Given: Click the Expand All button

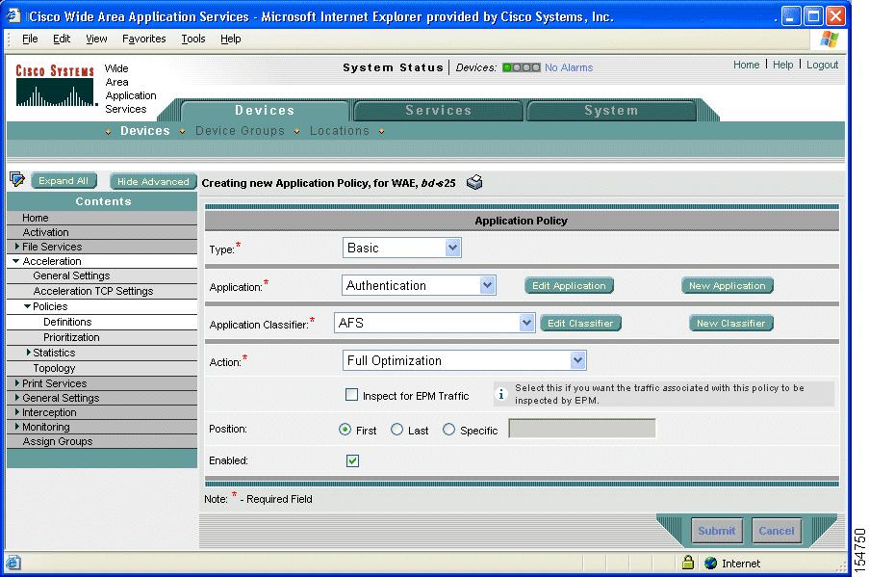Looking at the screenshot, I should tap(64, 181).
